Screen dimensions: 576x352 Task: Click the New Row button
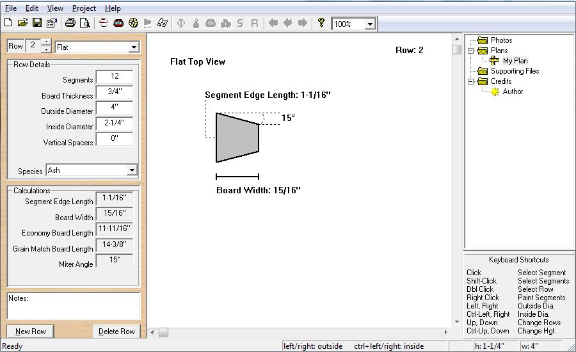31,332
